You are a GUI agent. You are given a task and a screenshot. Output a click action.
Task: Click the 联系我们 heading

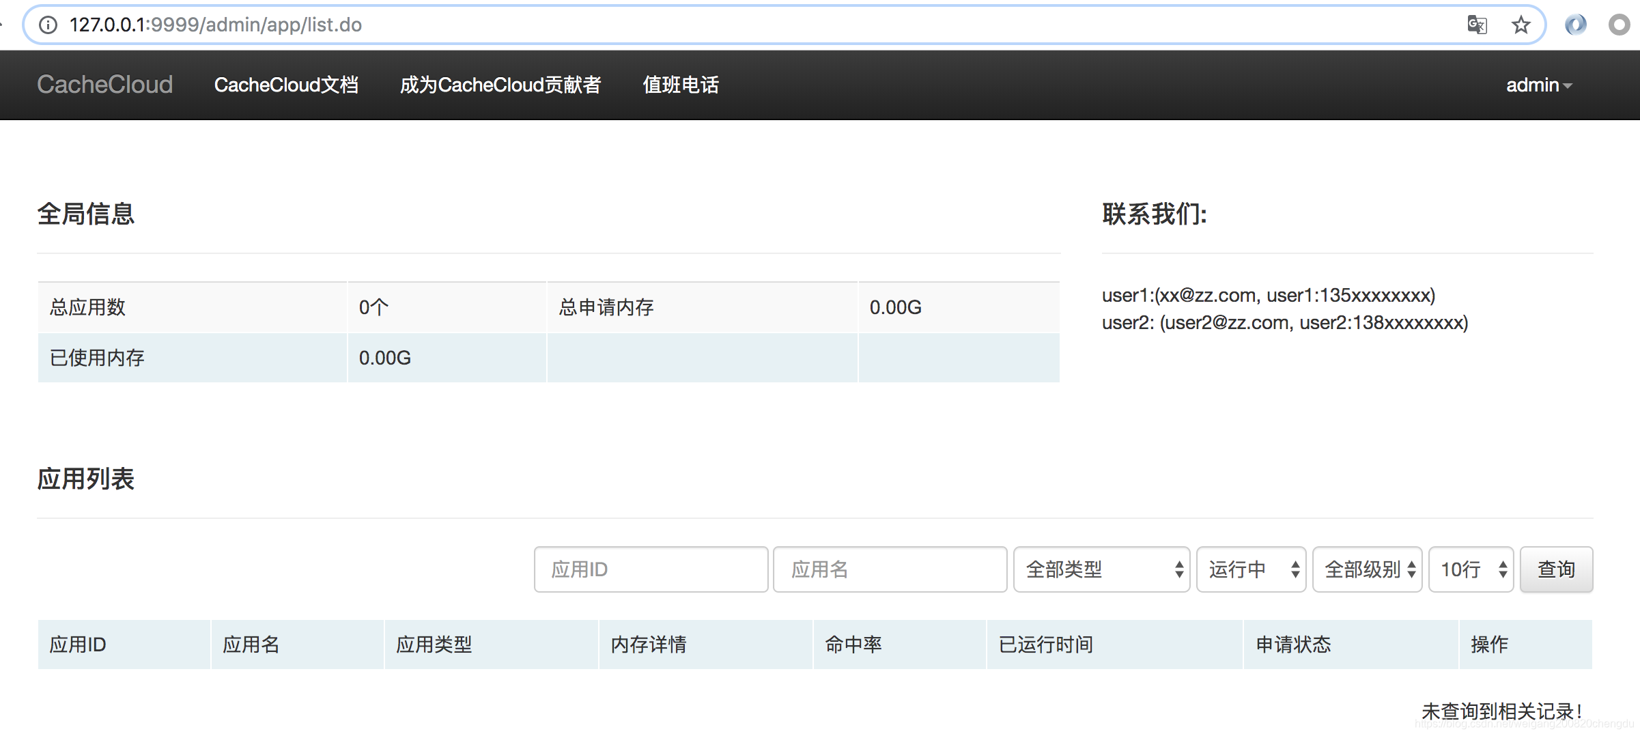pos(1155,214)
